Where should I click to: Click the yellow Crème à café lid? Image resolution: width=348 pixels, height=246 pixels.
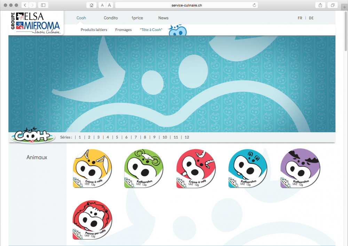[x=92, y=169]
